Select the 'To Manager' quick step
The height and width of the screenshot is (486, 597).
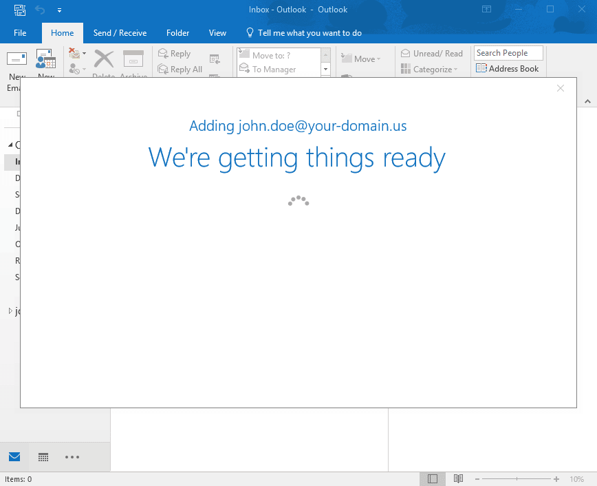(x=279, y=70)
